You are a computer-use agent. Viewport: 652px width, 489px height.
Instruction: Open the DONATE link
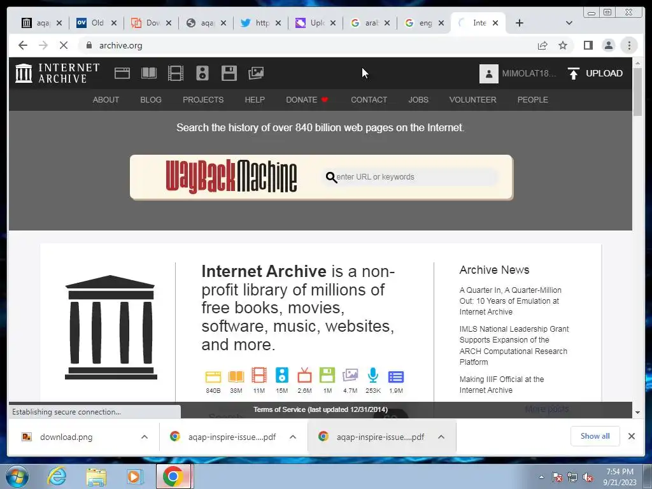coord(307,100)
